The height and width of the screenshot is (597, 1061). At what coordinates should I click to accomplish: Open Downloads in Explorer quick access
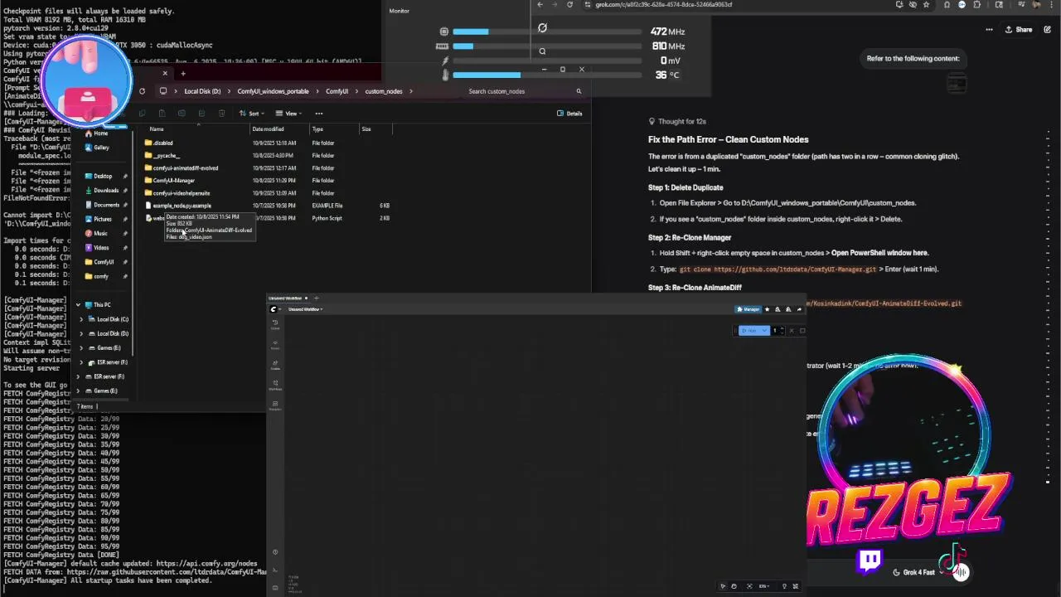(x=101, y=191)
